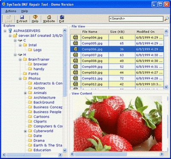Click File View scroll up arrow
The height and width of the screenshot is (159, 171).
tap(166, 31)
